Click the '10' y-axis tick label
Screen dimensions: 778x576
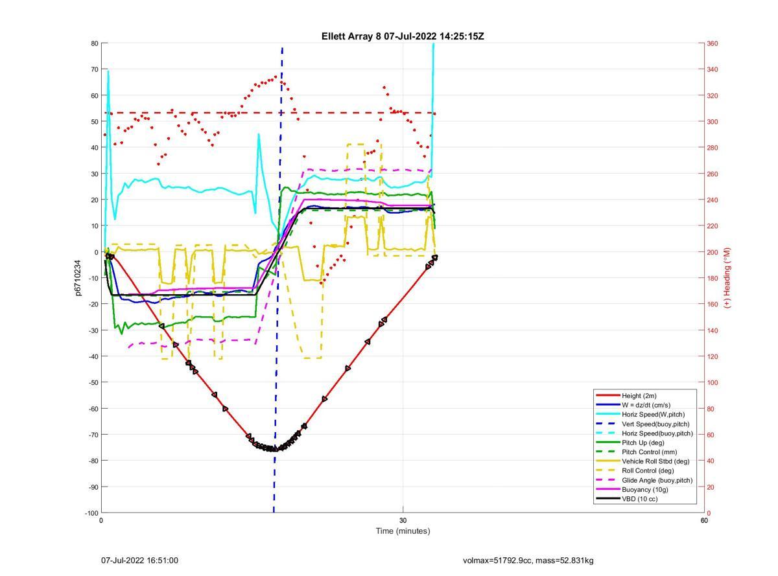pos(95,226)
